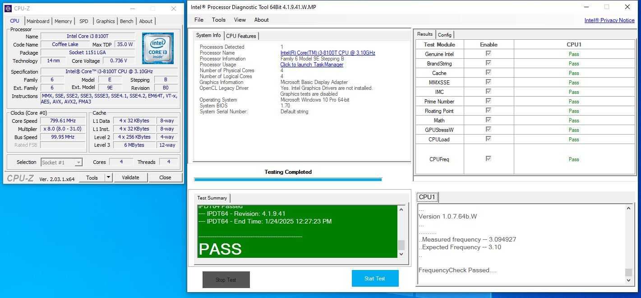Open the About menu in Intel Diagnostic Tool
This screenshot has width=641, height=298.
[x=262, y=20]
